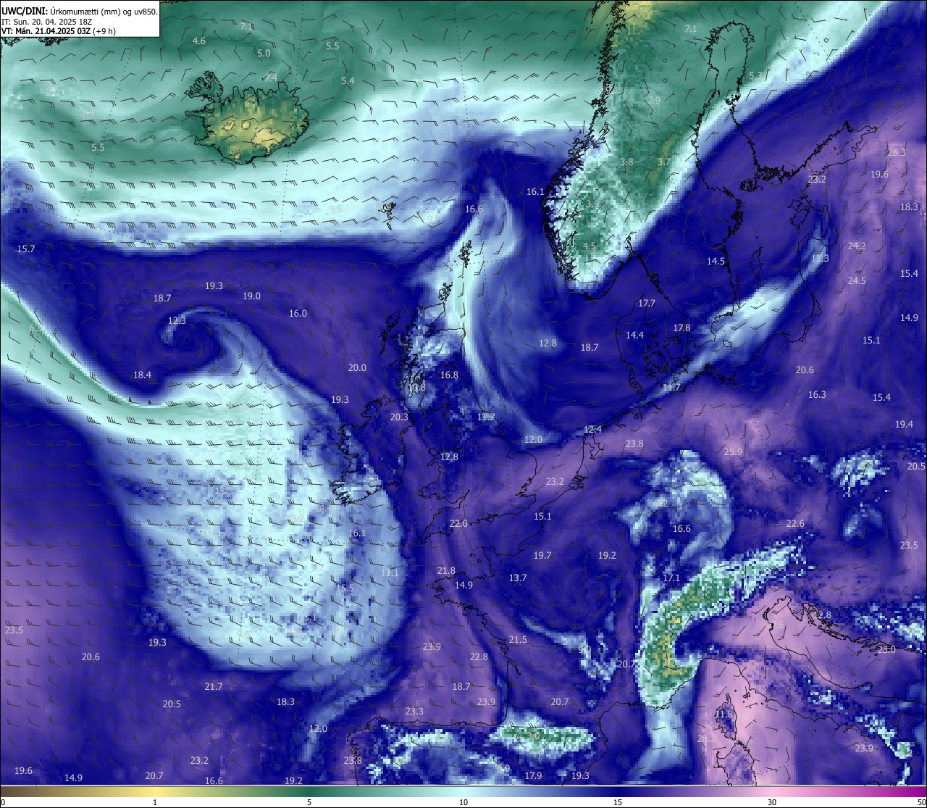
Task: Click the map value '24.5'
Action: (857, 281)
